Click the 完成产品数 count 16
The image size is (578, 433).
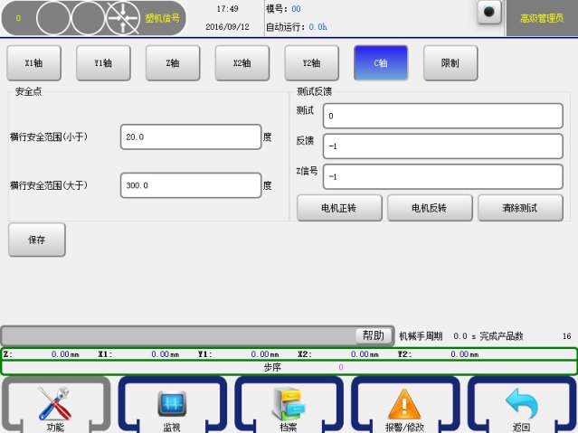[566, 336]
